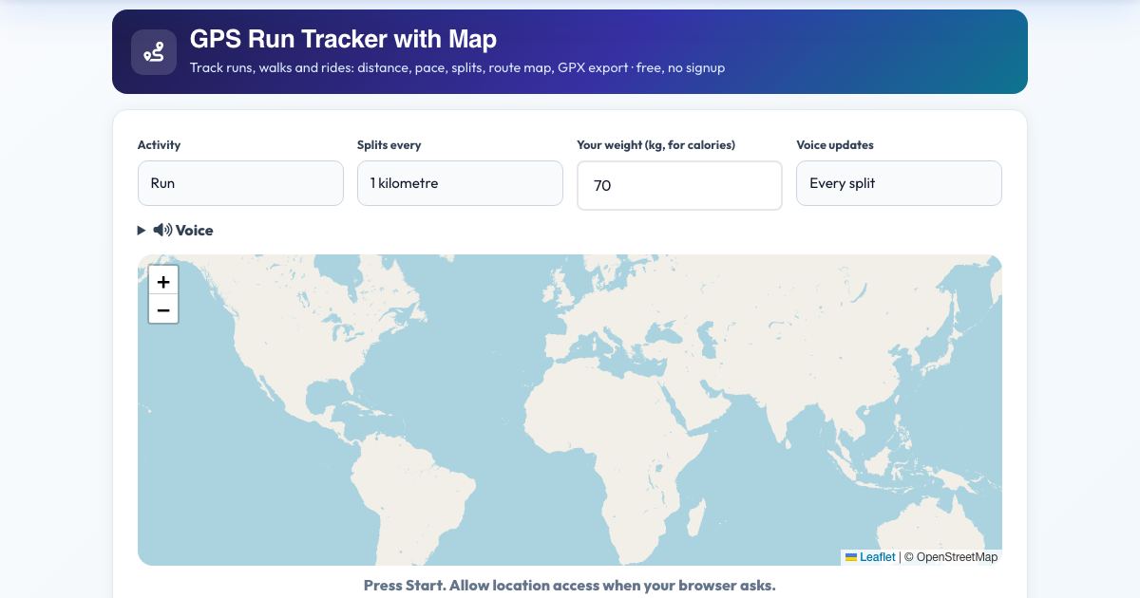This screenshot has width=1140, height=598.
Task: Click the Splits every label
Action: click(x=389, y=145)
